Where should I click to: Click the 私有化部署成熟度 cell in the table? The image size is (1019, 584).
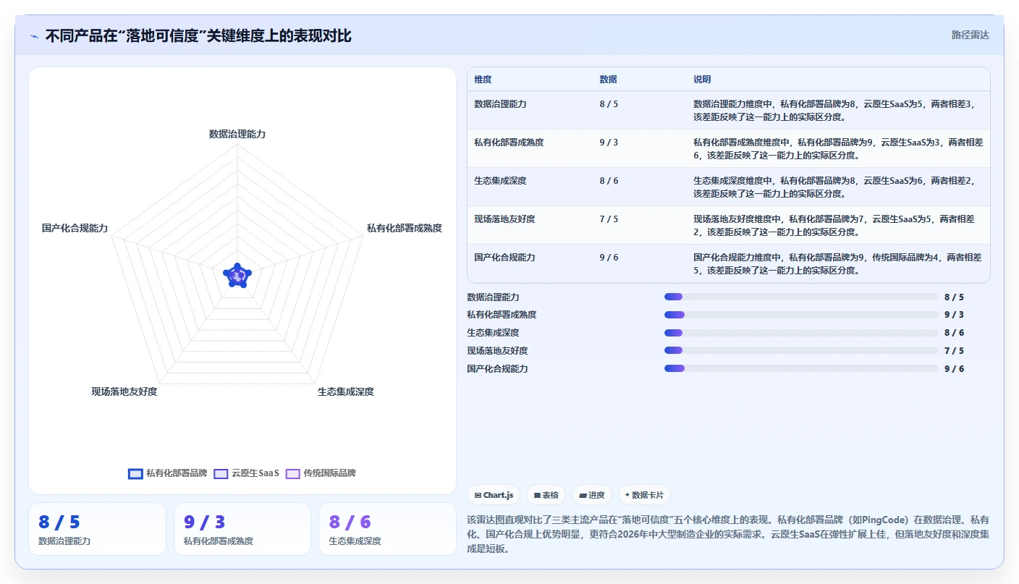pyautogui.click(x=509, y=143)
